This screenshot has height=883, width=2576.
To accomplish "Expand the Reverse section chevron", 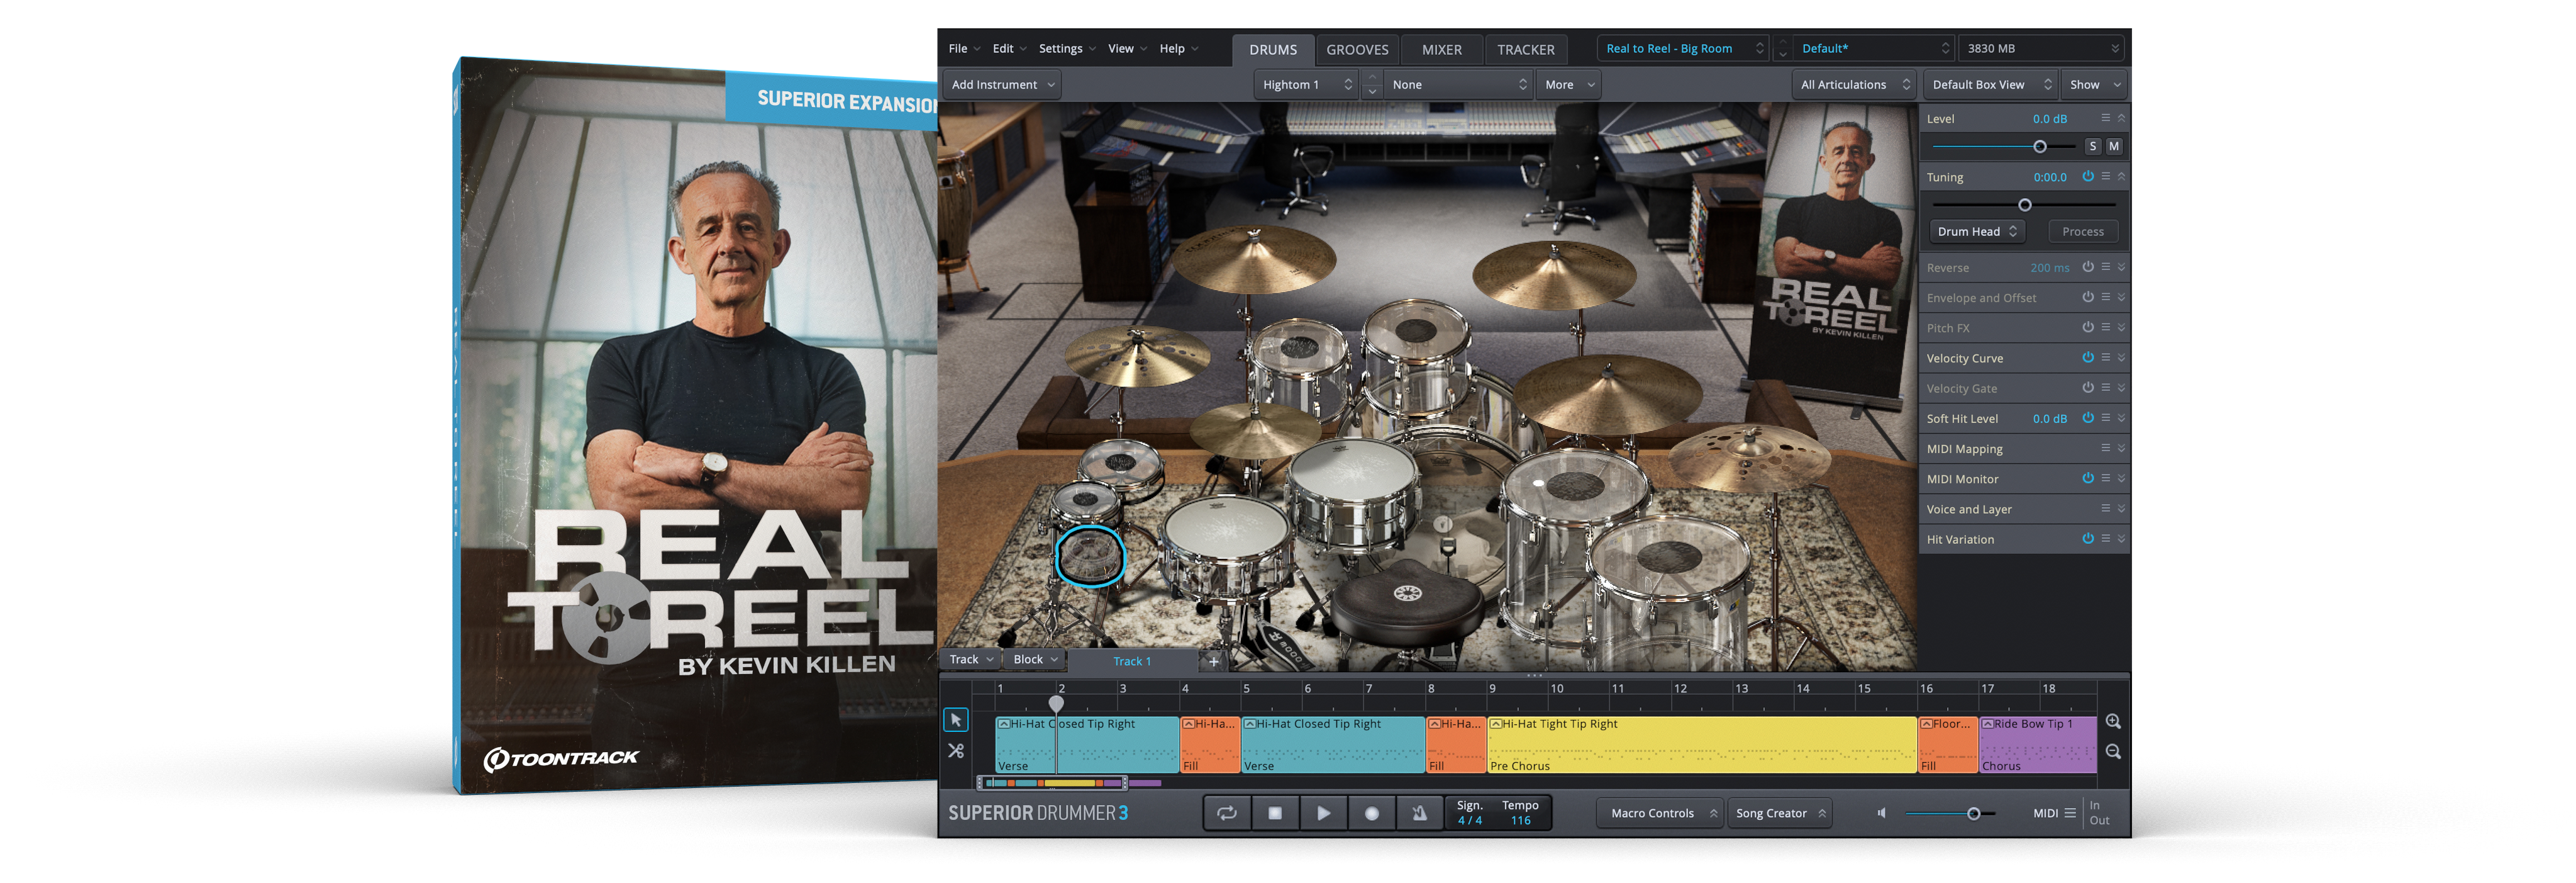I will 2121,267.
